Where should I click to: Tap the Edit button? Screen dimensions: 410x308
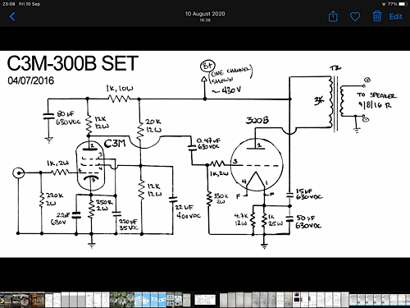tap(395, 16)
